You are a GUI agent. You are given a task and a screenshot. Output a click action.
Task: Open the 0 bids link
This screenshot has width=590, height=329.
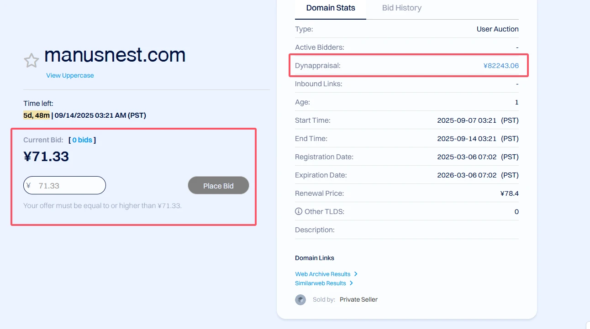click(x=82, y=140)
